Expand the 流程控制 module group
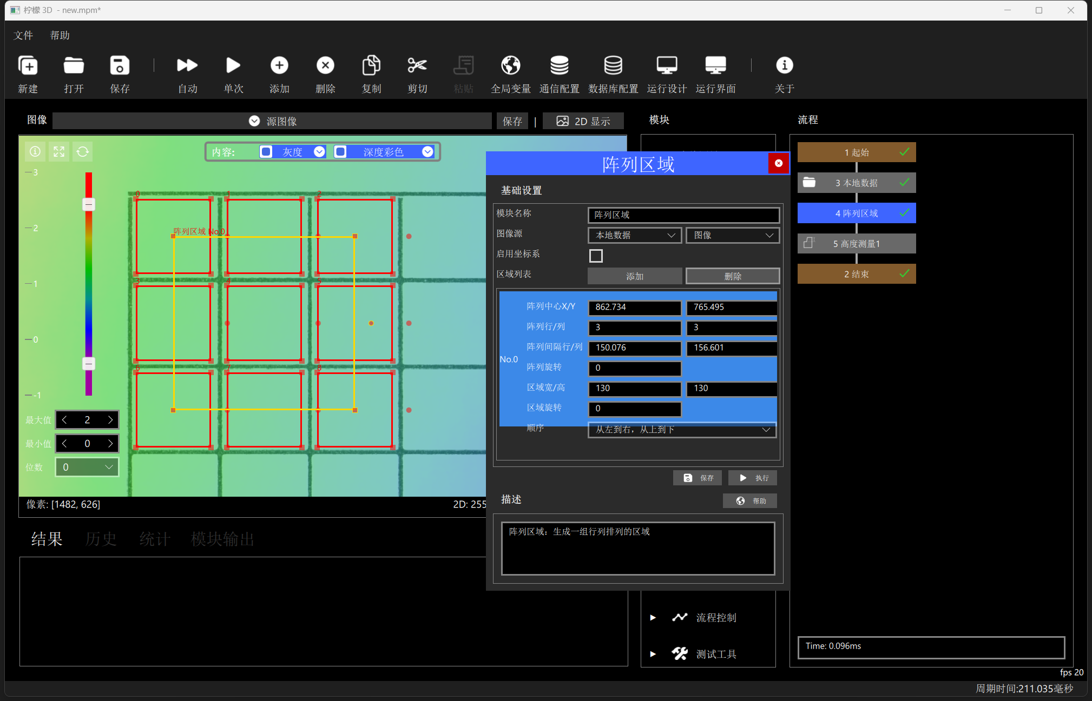 [x=653, y=617]
